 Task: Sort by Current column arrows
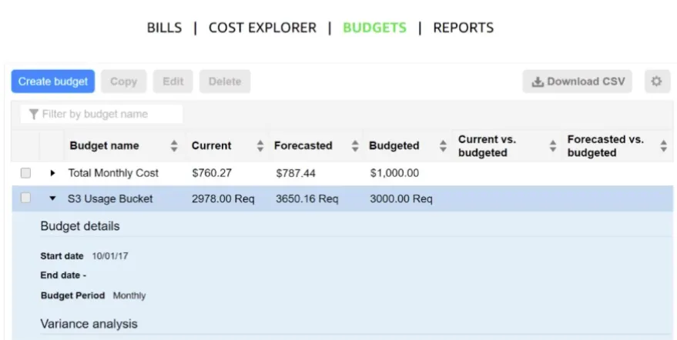click(x=260, y=146)
